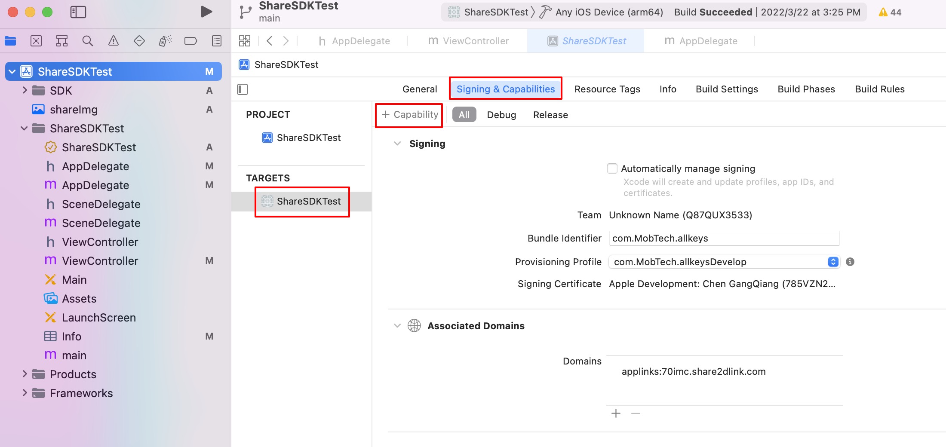Toggle the navigator sidebar button
The width and height of the screenshot is (946, 447).
pos(78,12)
